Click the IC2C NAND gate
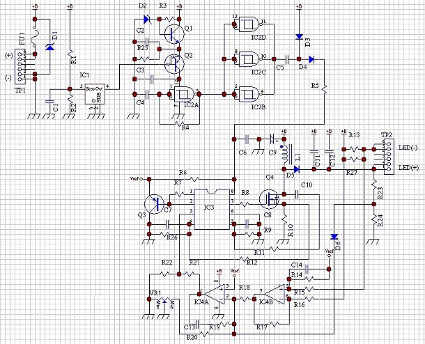Screen dimensions: 425x344 click(x=249, y=59)
